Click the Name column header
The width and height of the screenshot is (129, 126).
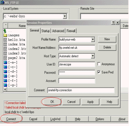pyautogui.click(x=17, y=26)
